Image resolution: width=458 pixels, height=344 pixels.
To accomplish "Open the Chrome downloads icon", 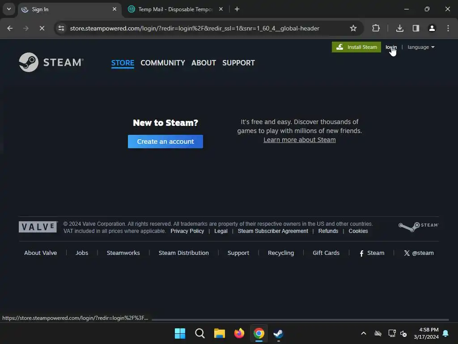I will click(x=399, y=28).
